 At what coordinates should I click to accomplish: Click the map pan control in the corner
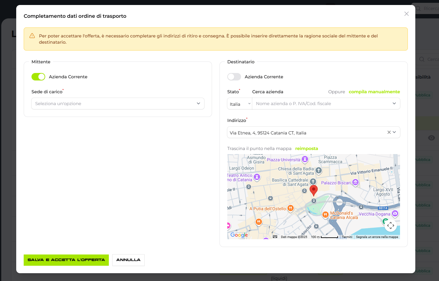click(391, 225)
